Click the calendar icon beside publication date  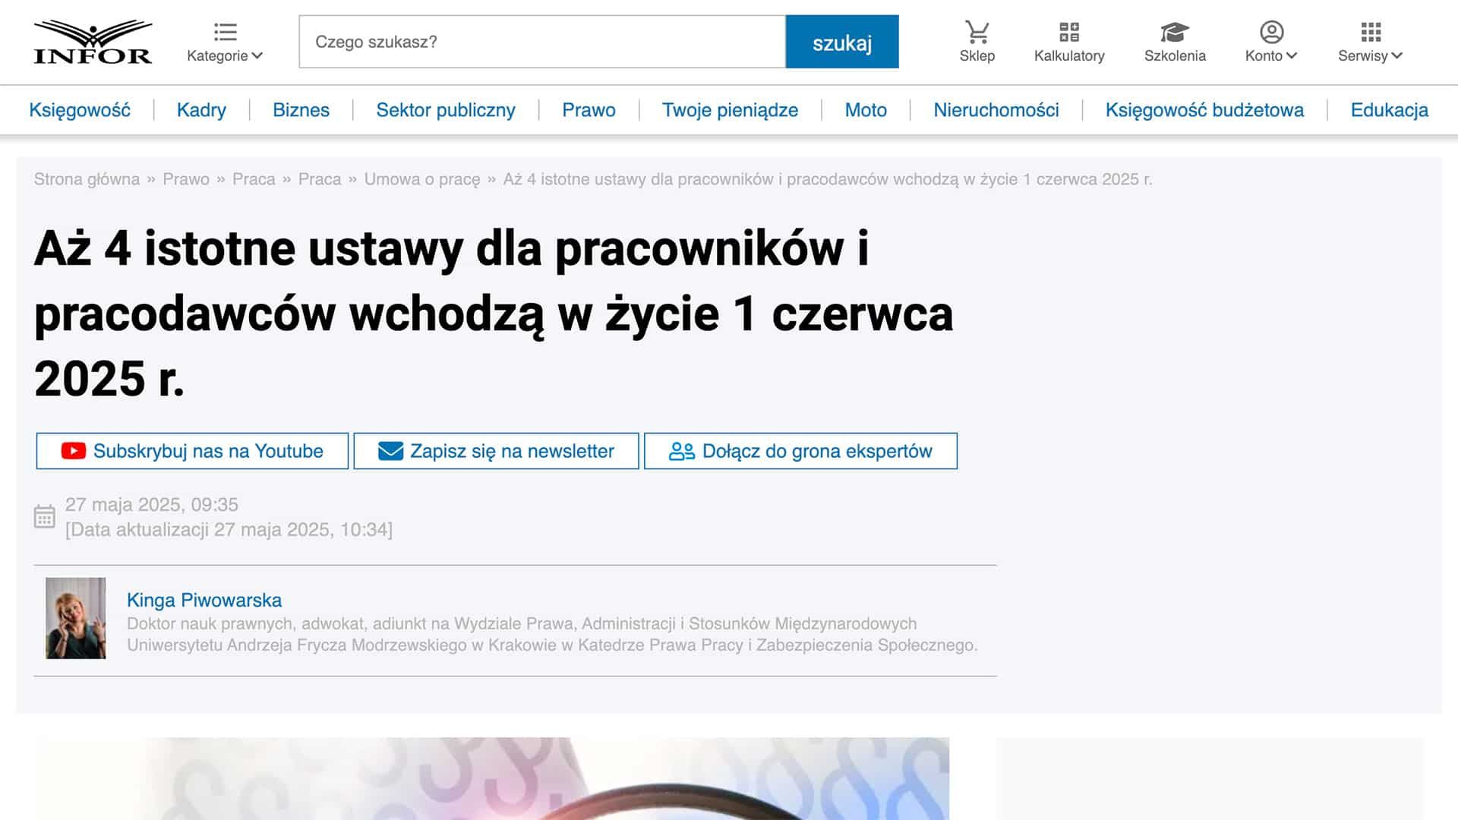pos(44,517)
